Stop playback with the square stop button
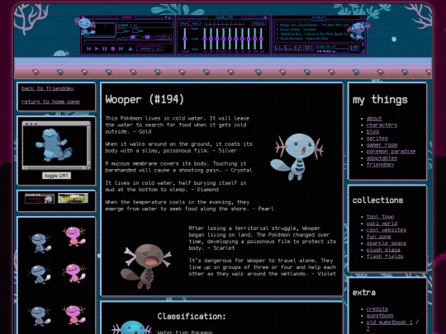This screenshot has height=334, width=446. pos(112,49)
